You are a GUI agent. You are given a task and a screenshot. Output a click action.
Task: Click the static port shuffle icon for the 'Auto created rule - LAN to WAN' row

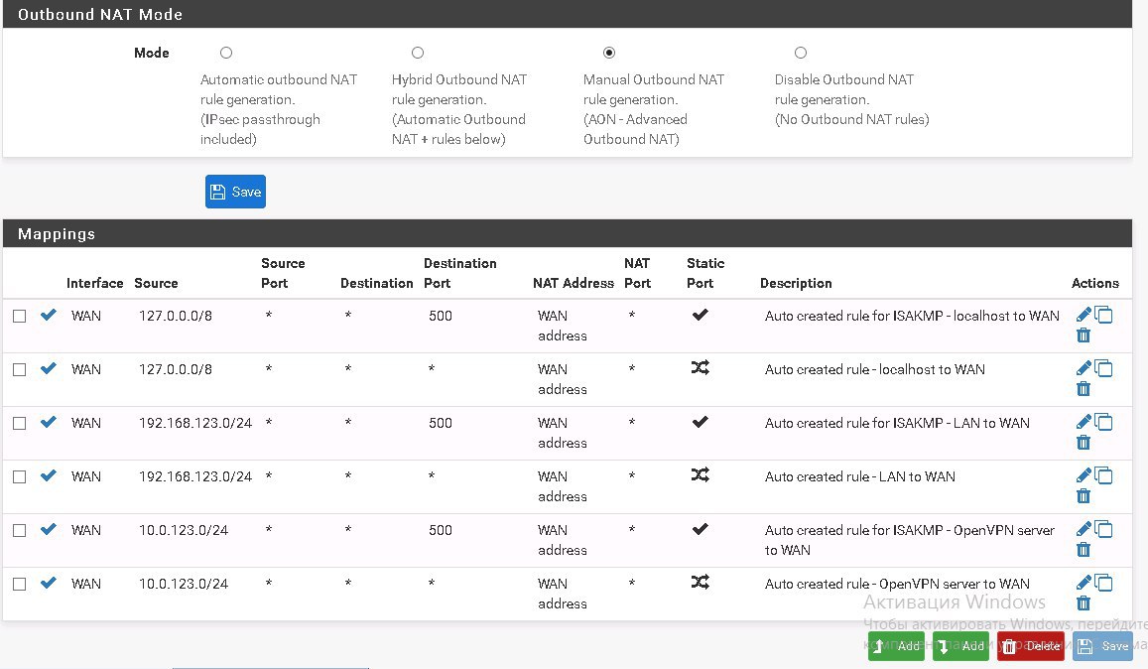point(700,474)
